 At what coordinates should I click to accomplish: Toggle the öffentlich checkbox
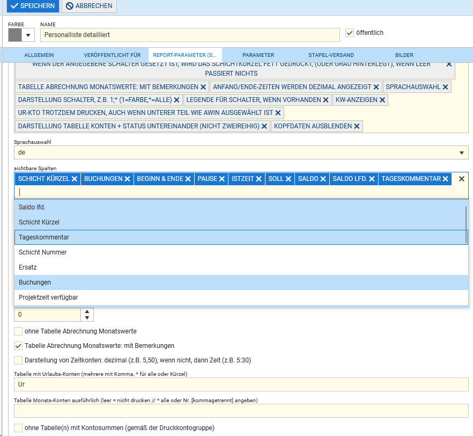(350, 33)
